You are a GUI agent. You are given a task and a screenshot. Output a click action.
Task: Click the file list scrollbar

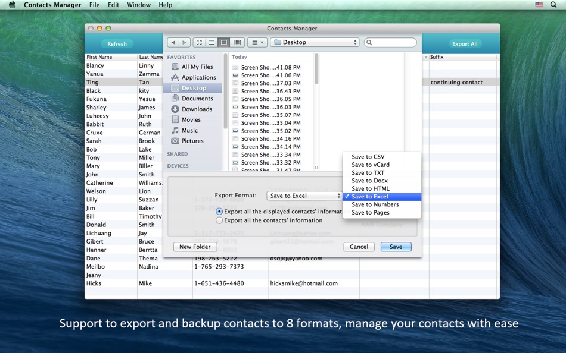(x=316, y=69)
